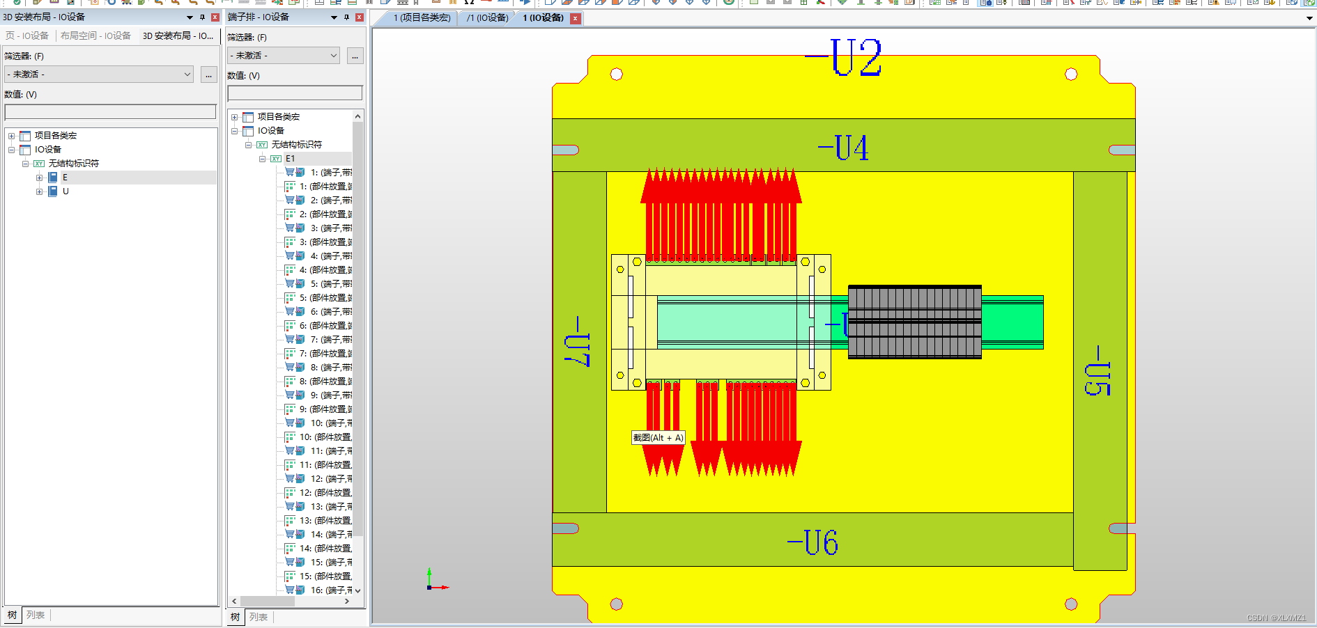
Task: Select tree row 15: (部件放置
Action: coord(325,576)
